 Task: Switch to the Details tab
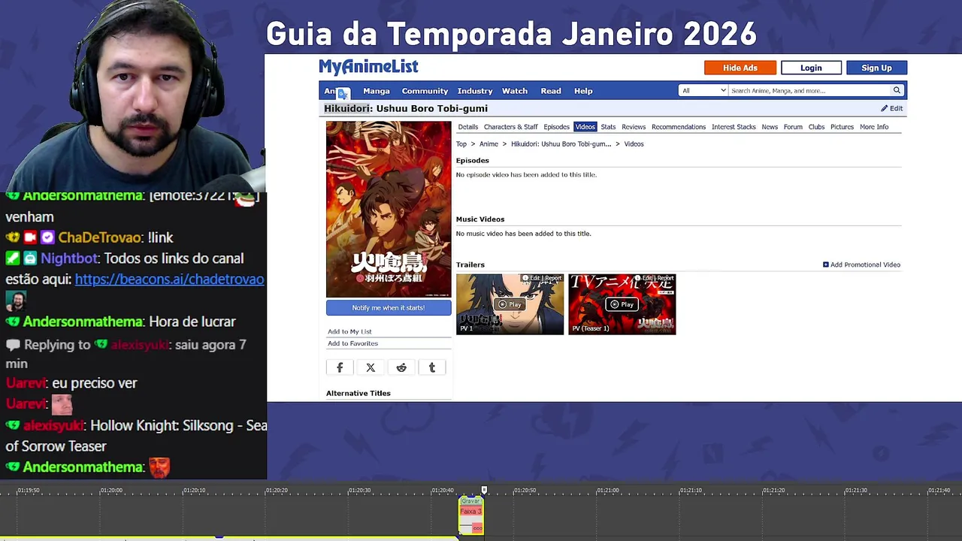pos(468,127)
